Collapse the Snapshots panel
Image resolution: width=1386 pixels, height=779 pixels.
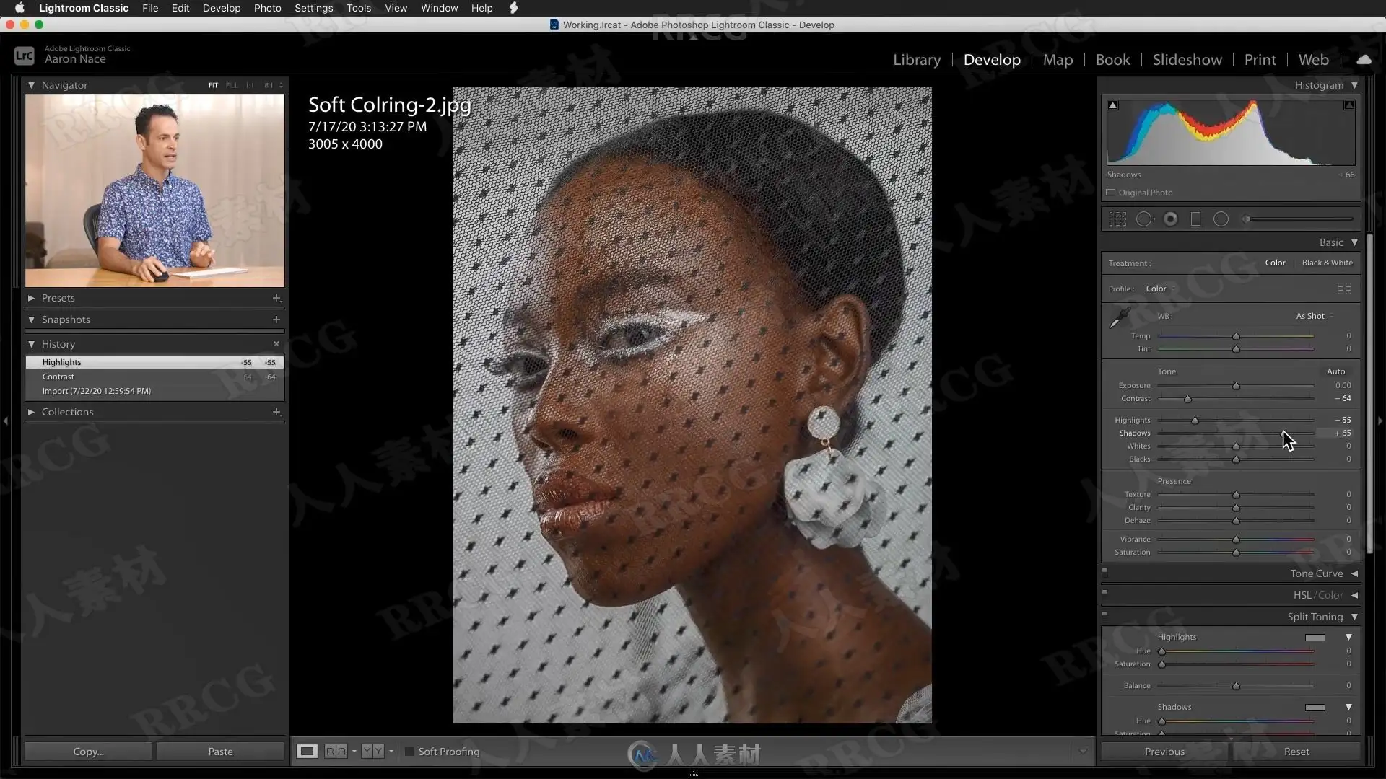click(x=31, y=320)
